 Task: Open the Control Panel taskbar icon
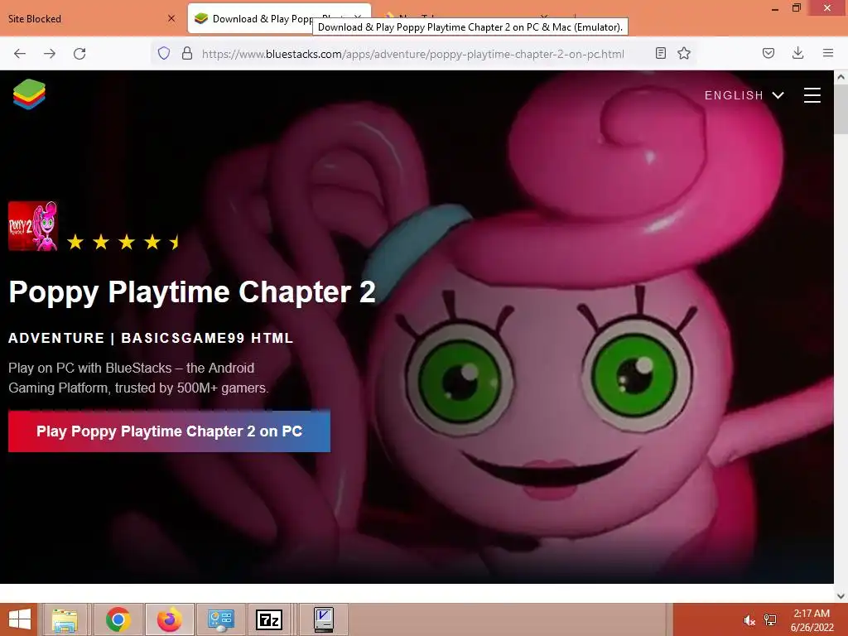pyautogui.click(x=220, y=619)
